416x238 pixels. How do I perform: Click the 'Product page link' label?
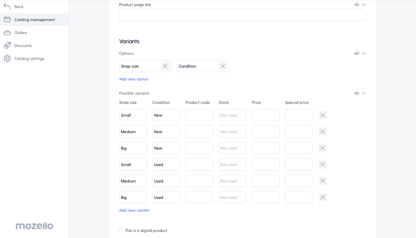coord(135,4)
